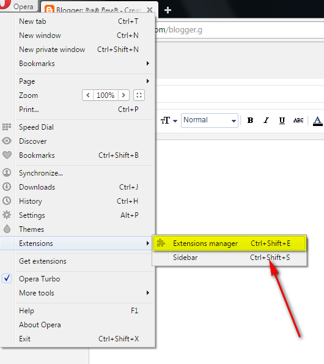
Task: Choose Print... from the menu
Action: point(78,110)
